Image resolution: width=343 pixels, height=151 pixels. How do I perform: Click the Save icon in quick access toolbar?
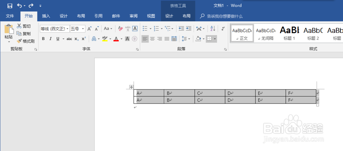10,6
